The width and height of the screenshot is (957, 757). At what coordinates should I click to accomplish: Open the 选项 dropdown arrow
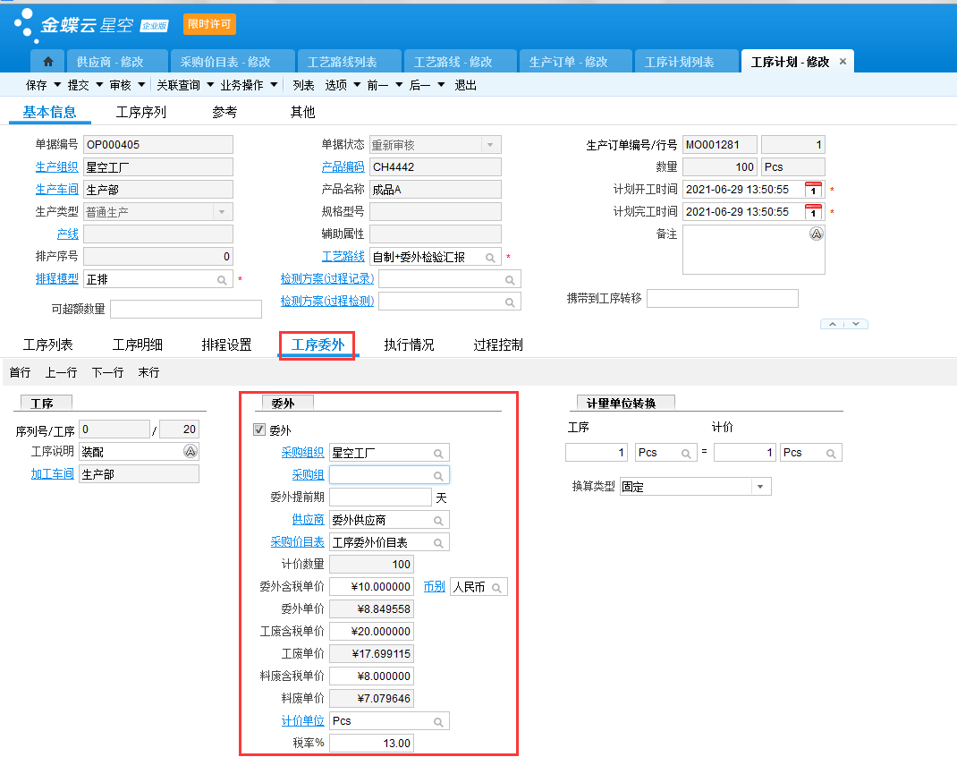click(x=357, y=84)
